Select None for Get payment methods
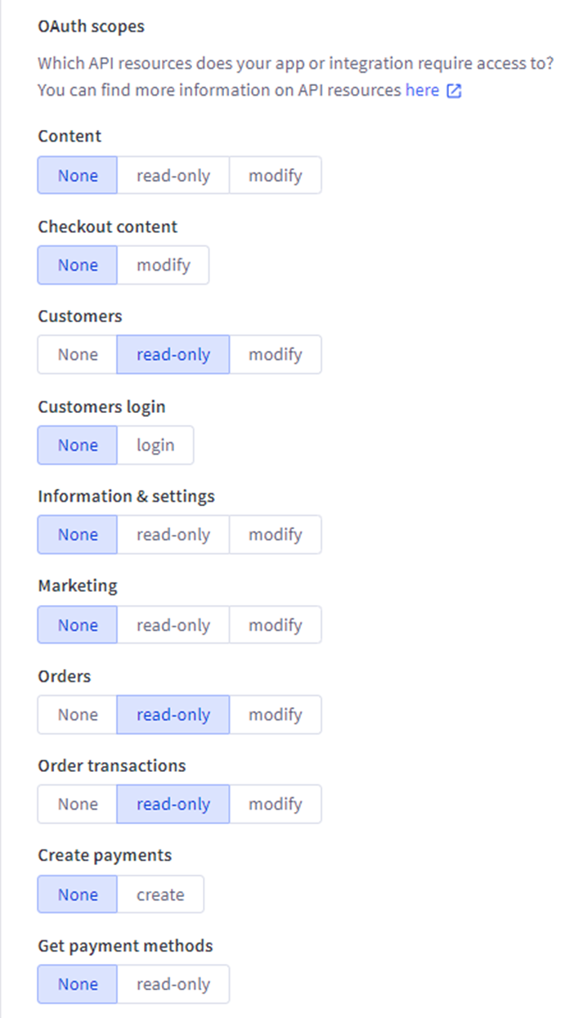This screenshot has width=570, height=1018. (x=78, y=984)
